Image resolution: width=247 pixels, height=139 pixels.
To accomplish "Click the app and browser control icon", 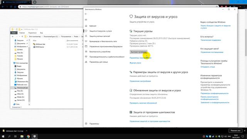I will pyautogui.click(x=86, y=46).
